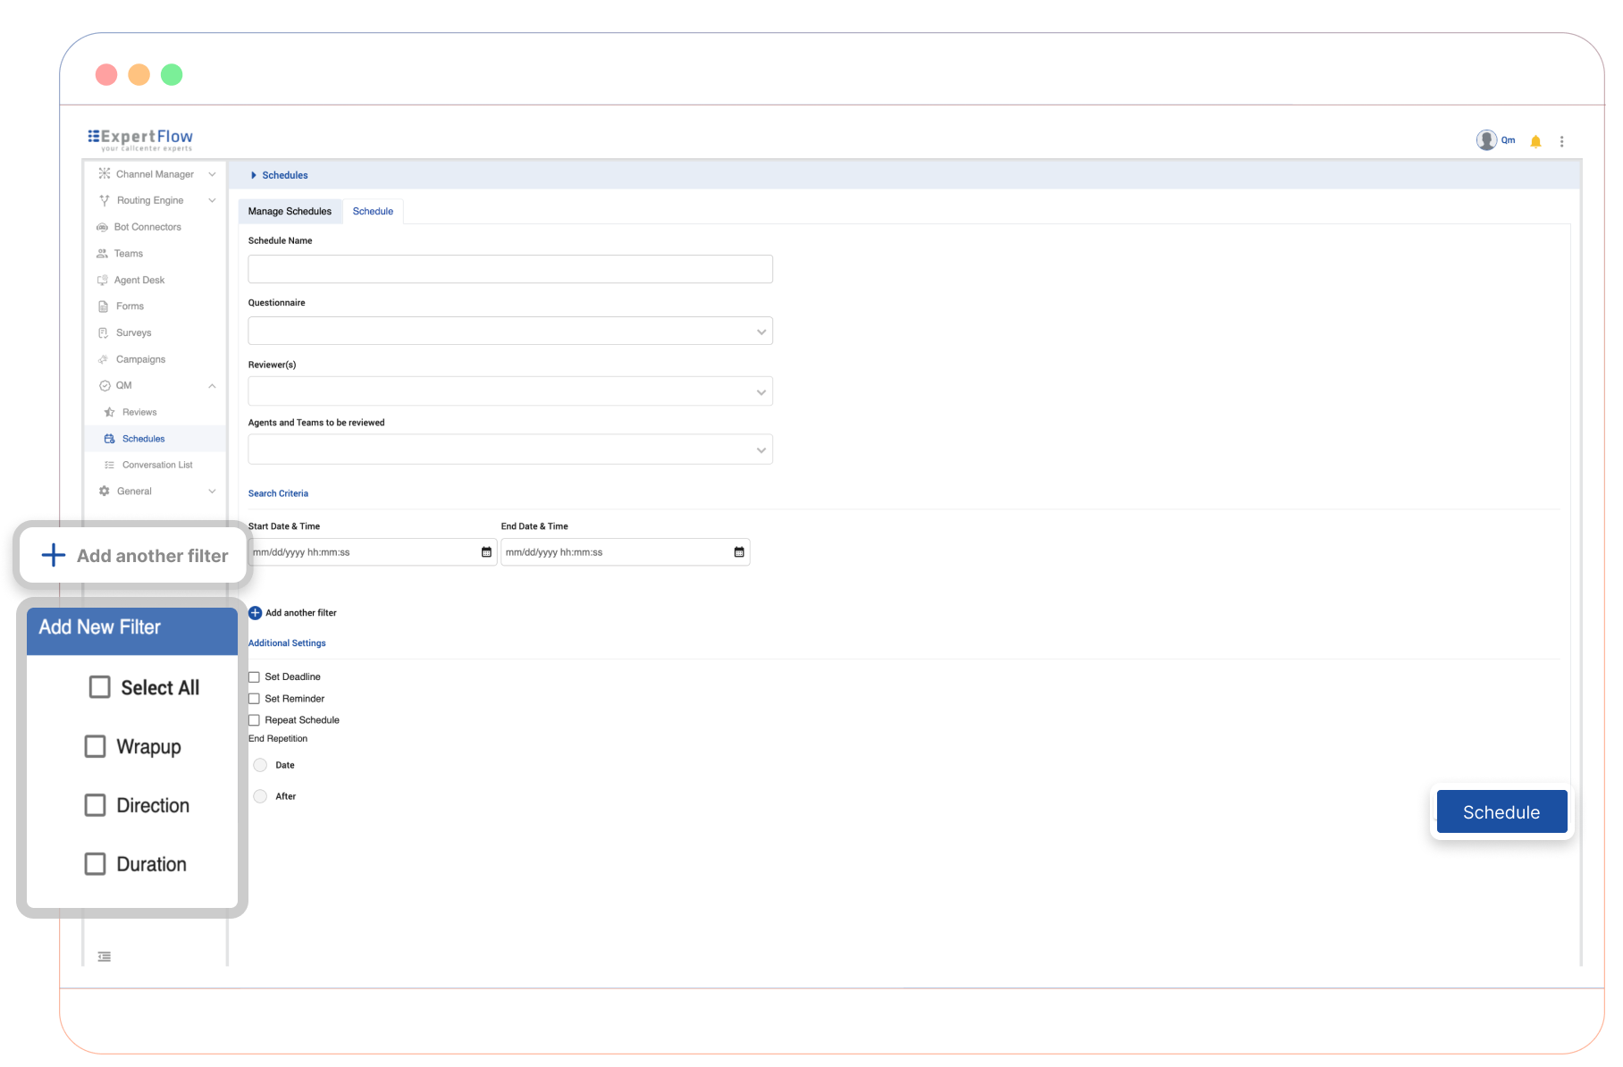Open Conversation List in sidebar
Image resolution: width=1623 pixels, height=1067 pixels.
pos(157,465)
